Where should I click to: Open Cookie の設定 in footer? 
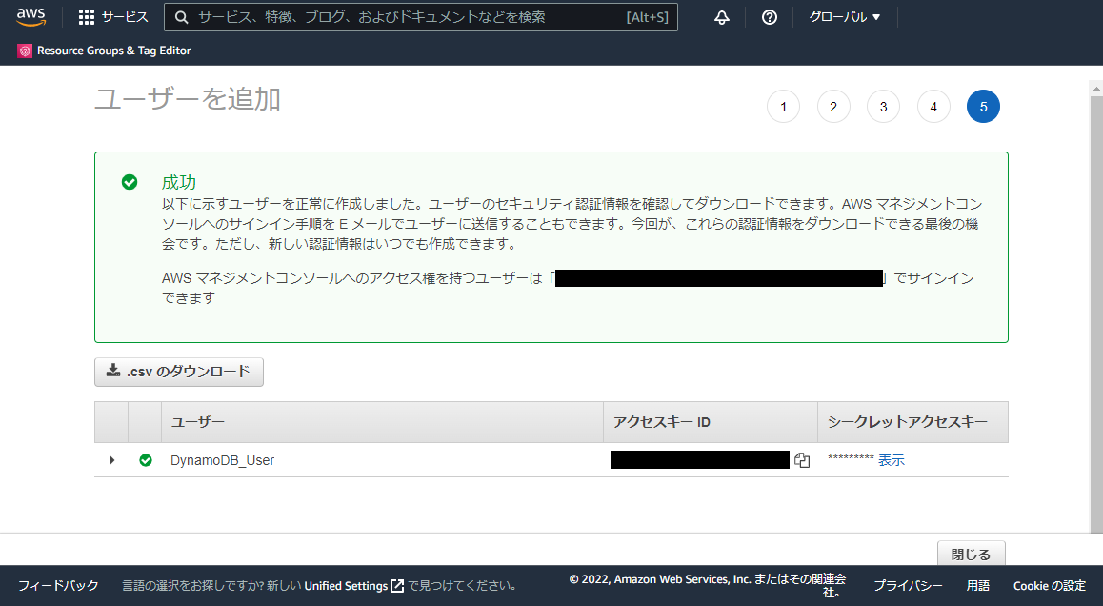1049,586
